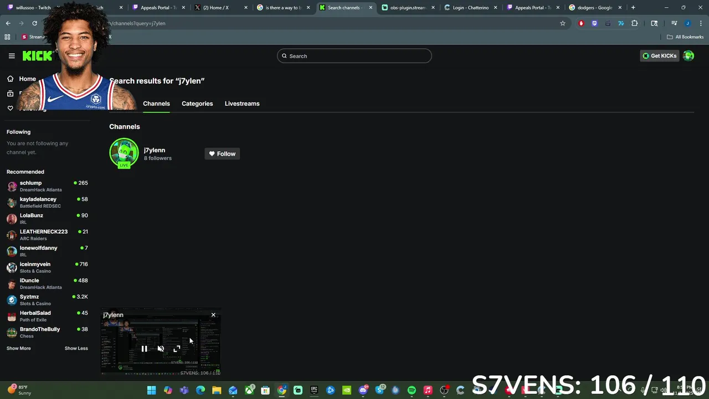Viewport: 709px width, 399px height.
Task: Open the All Bookmarks folder
Action: [x=685, y=37]
